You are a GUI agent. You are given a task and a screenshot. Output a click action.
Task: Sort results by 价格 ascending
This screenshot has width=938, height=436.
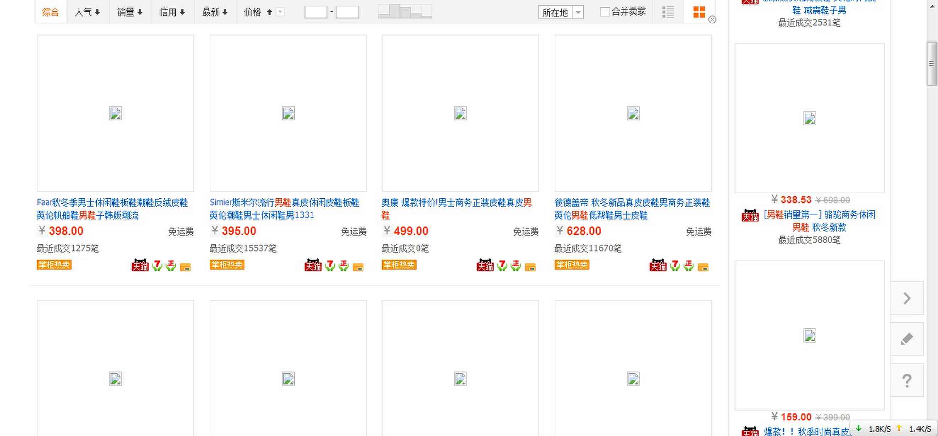tap(258, 12)
